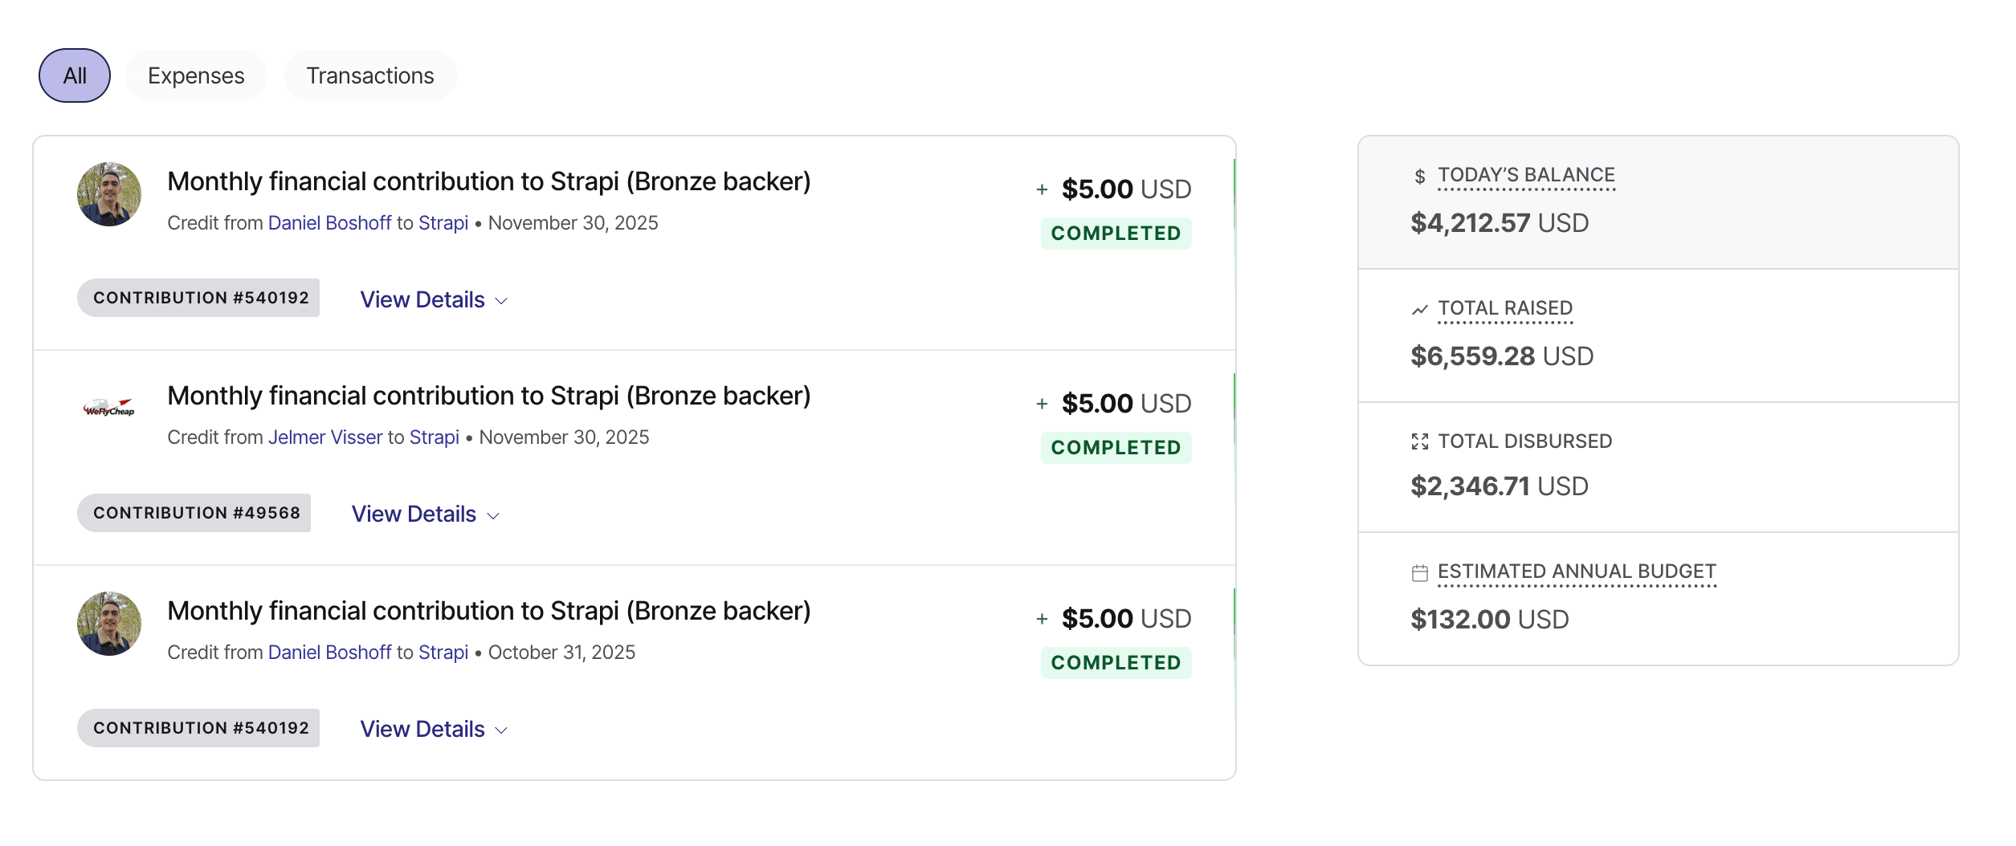This screenshot has height=846, width=2016.
Task: Click the Contribution #540192 tag in the October 31 row
Action: point(198,728)
